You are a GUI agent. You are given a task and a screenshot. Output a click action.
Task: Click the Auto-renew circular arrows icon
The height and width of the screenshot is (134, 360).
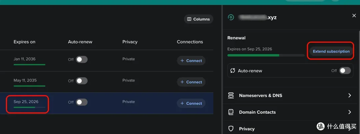pos(233,71)
